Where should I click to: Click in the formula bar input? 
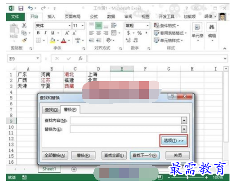point(155,59)
